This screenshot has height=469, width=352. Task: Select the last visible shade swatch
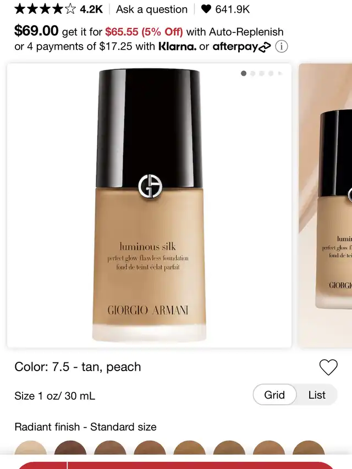tap(309, 448)
